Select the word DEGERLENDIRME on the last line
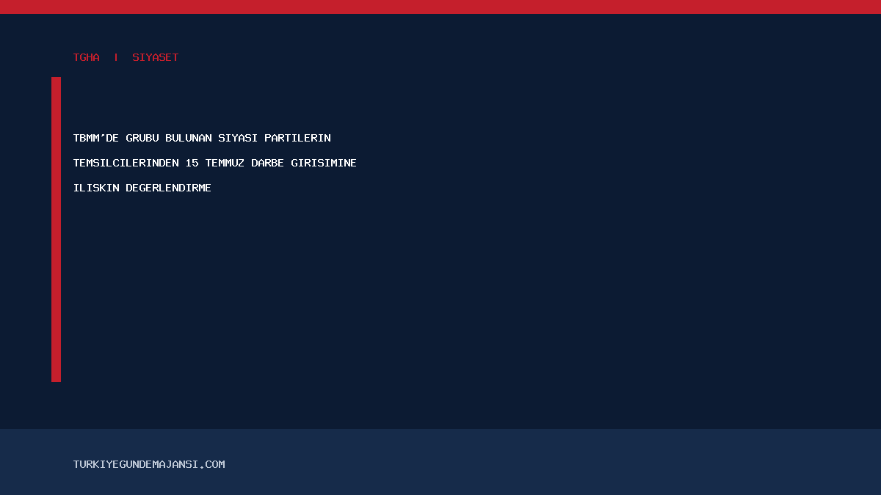The height and width of the screenshot is (495, 881). [169, 188]
